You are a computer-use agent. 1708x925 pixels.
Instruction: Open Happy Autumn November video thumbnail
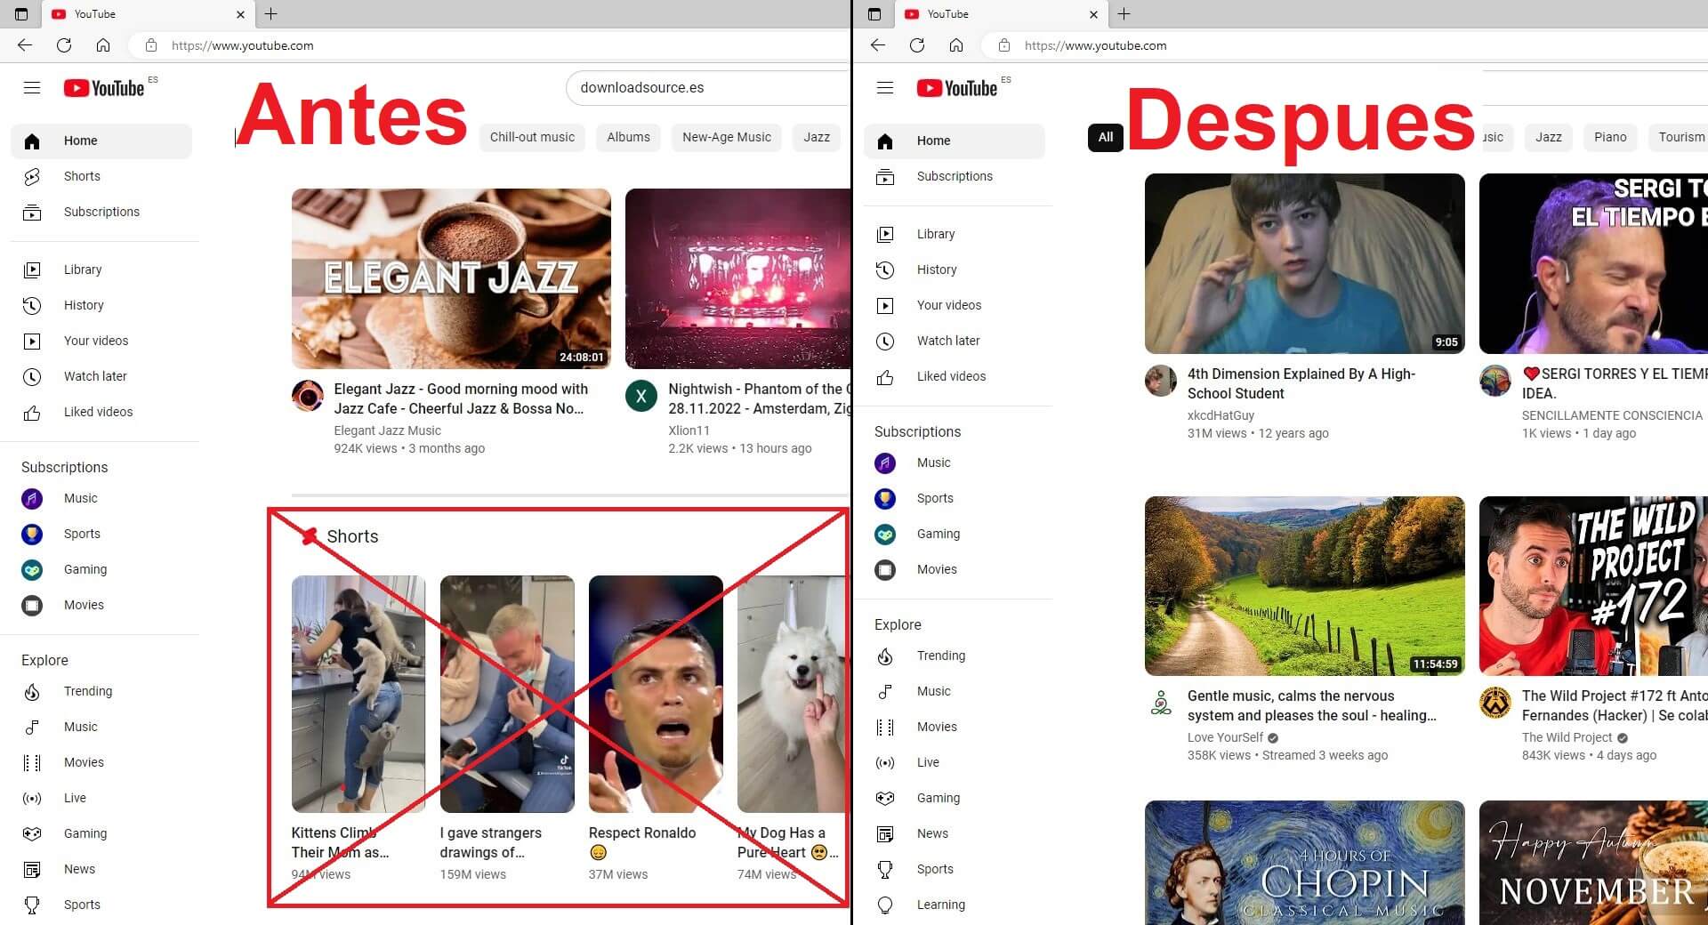[x=1593, y=863]
